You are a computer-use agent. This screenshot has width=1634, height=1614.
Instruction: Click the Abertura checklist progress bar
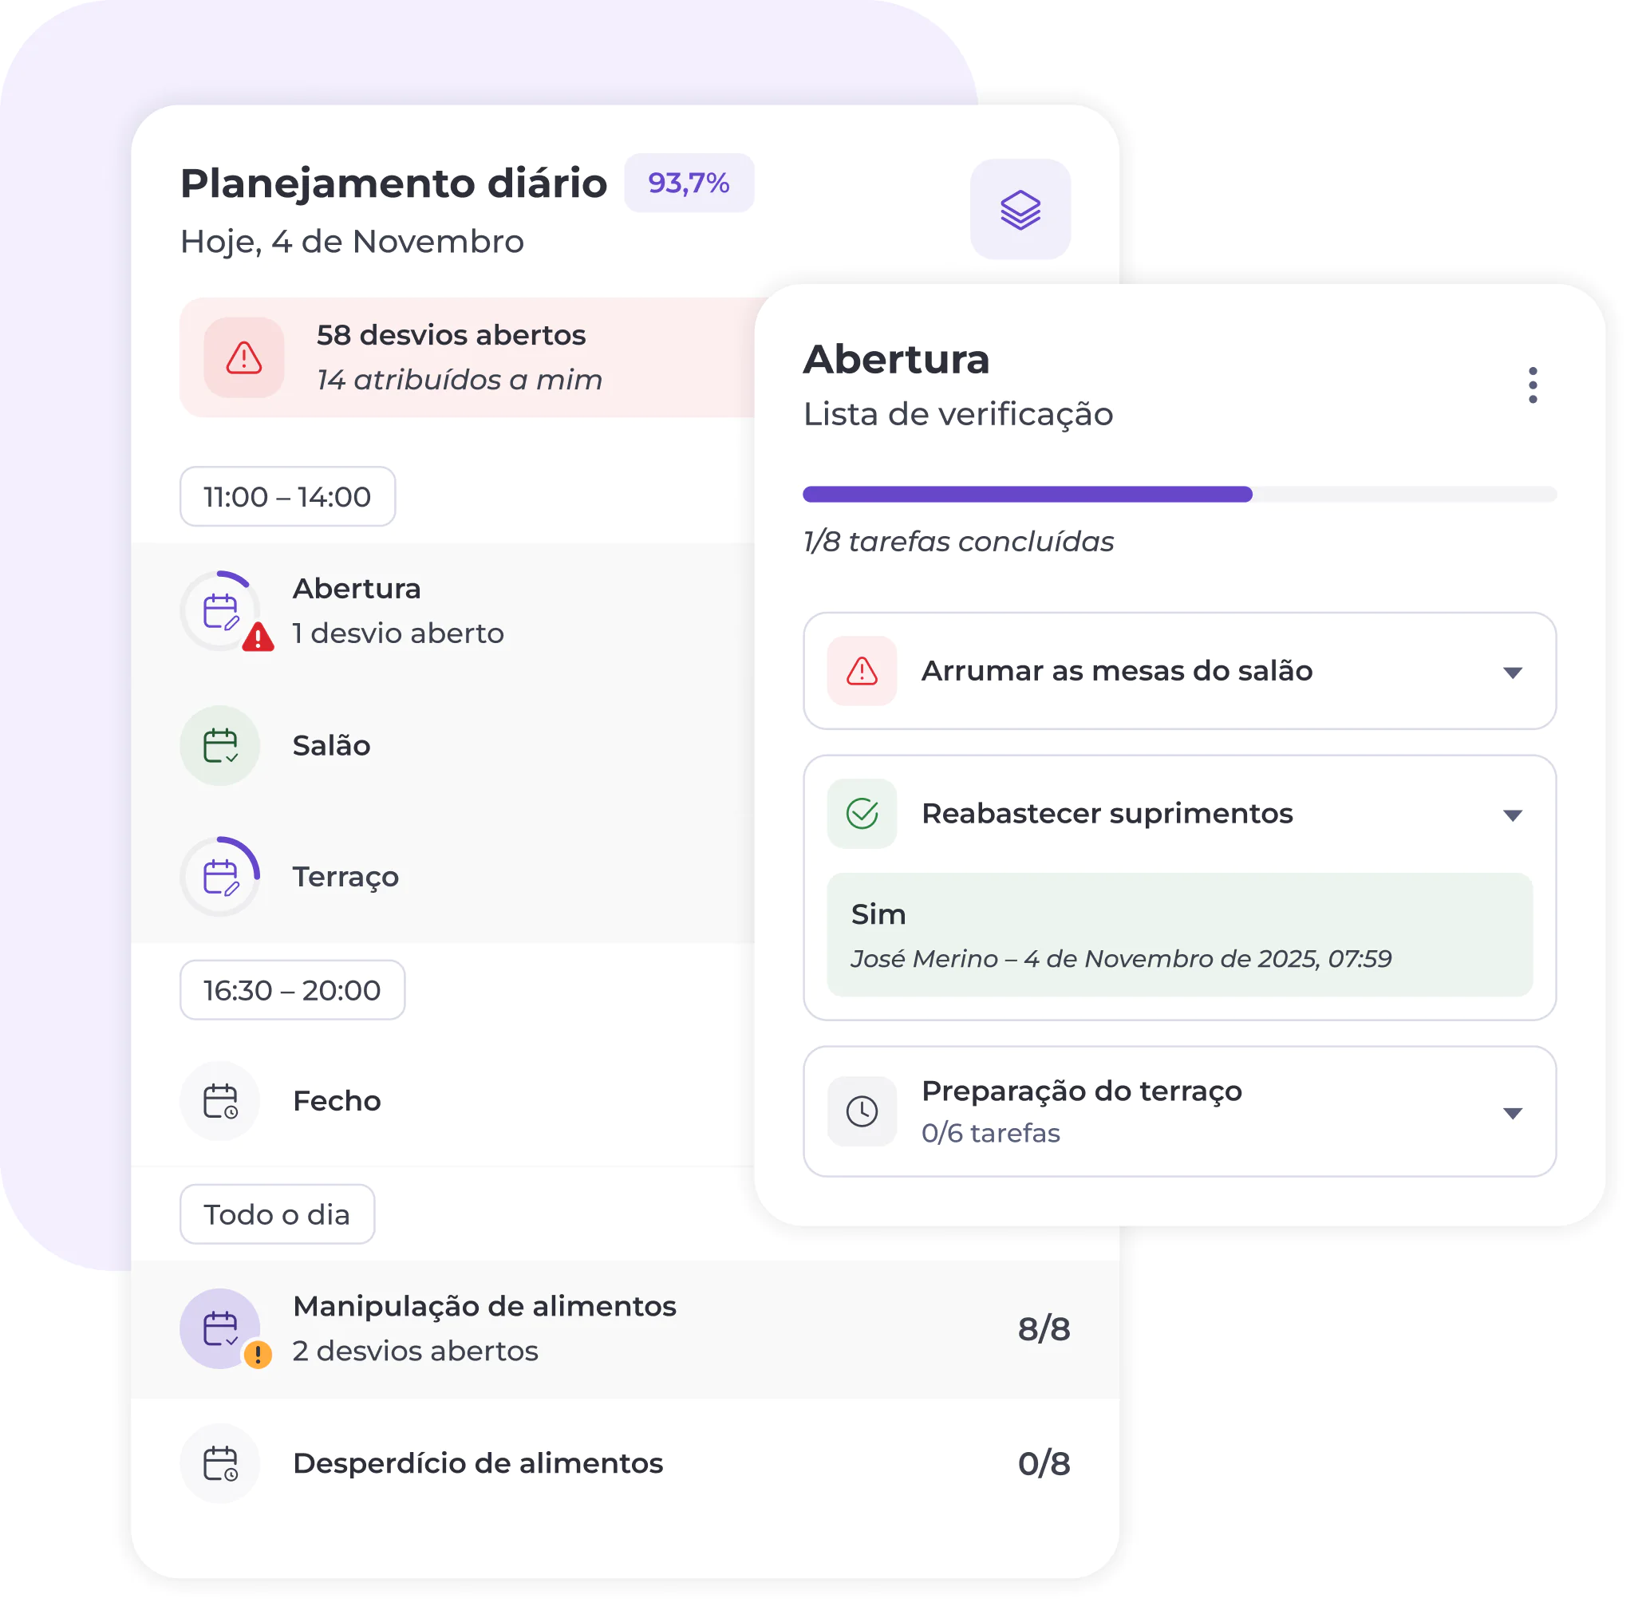1179,494
